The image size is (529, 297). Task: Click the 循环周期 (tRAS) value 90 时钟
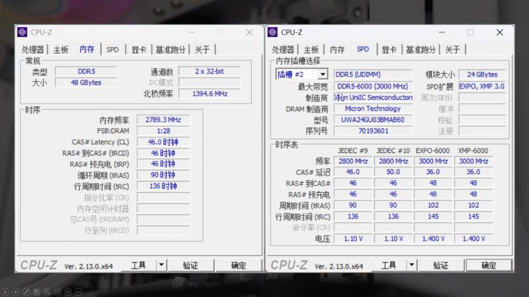click(x=163, y=175)
